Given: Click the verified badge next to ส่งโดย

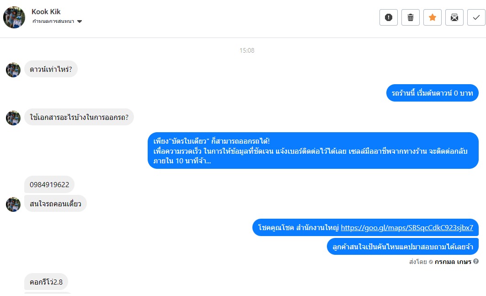Looking at the screenshot, I should (x=431, y=262).
